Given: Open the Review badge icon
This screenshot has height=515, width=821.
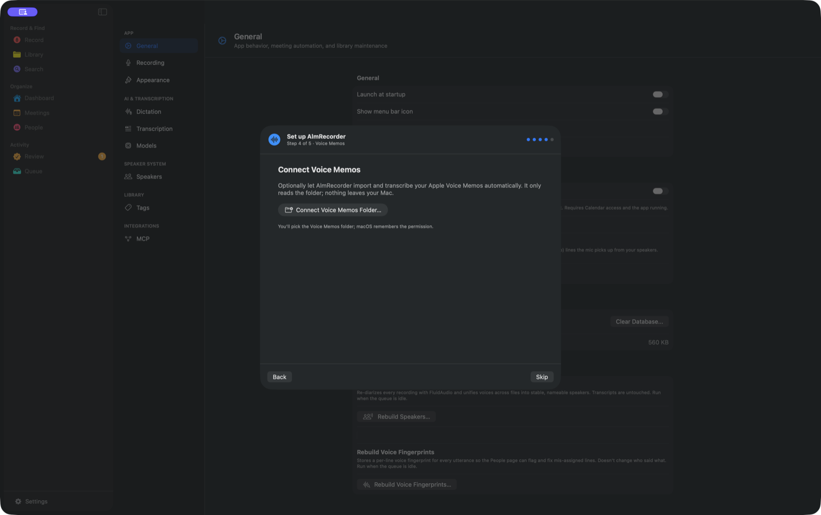Looking at the screenshot, I should (17, 156).
